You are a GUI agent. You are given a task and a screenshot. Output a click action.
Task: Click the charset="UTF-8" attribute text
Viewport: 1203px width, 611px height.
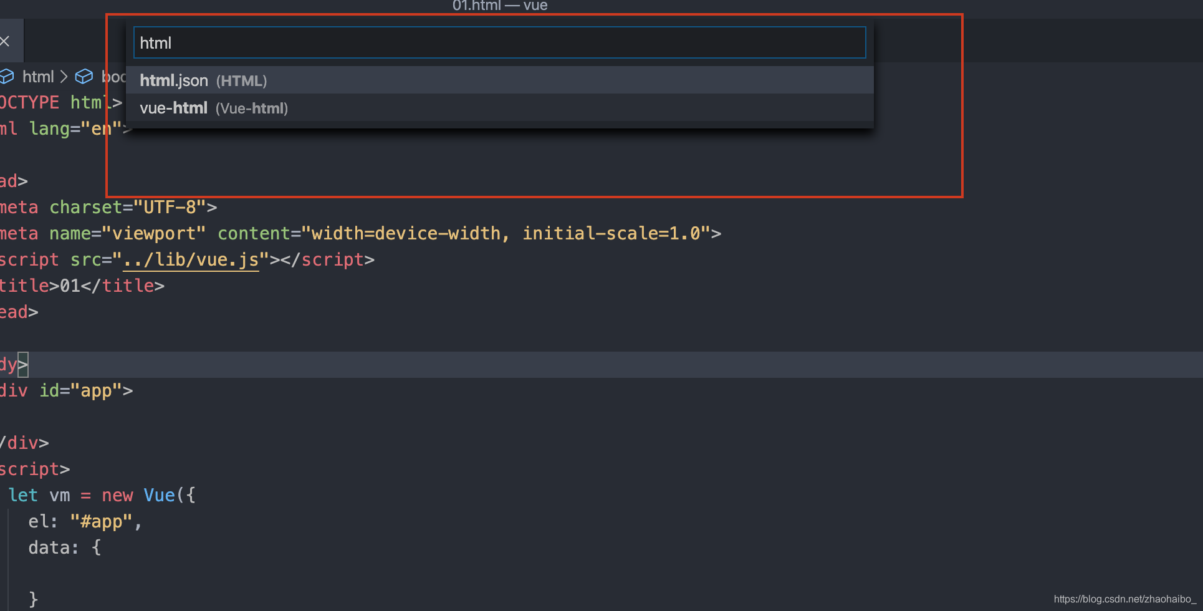click(x=128, y=207)
